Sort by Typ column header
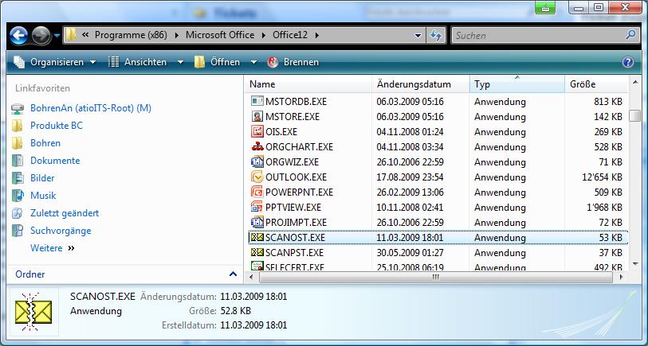Image resolution: width=648 pixels, height=346 pixels. [x=517, y=84]
